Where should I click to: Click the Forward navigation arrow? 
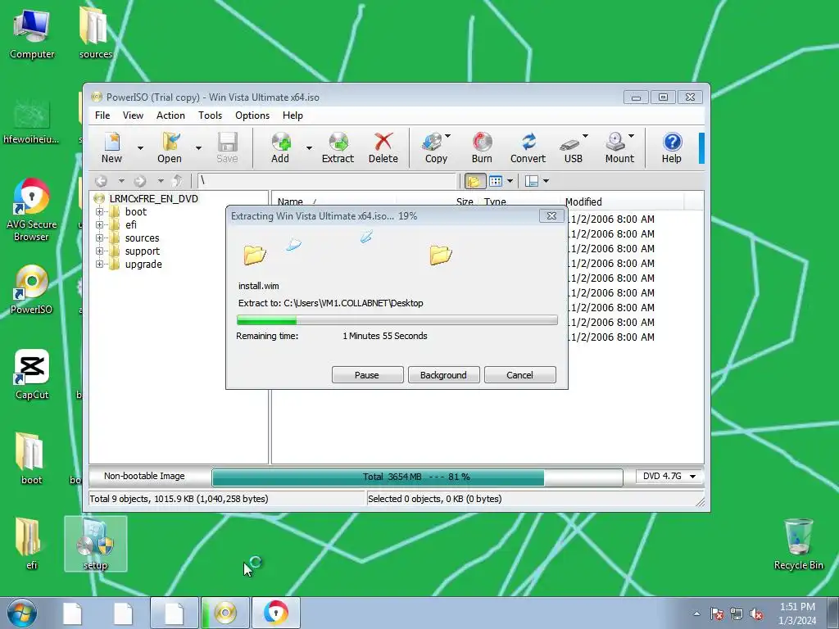tap(140, 181)
